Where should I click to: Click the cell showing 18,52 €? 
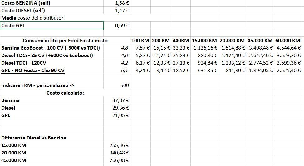coord(181,71)
